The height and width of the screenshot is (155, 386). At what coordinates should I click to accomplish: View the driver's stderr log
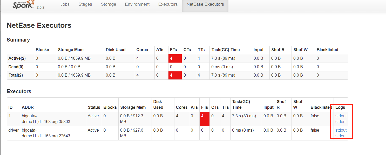pyautogui.click(x=341, y=136)
